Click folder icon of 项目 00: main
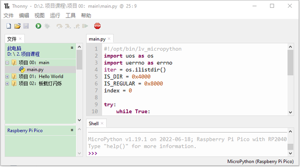 14,63
